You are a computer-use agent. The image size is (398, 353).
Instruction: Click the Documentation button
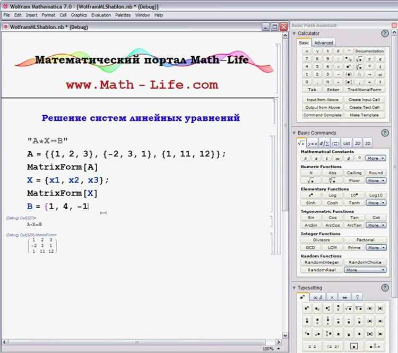click(x=369, y=51)
